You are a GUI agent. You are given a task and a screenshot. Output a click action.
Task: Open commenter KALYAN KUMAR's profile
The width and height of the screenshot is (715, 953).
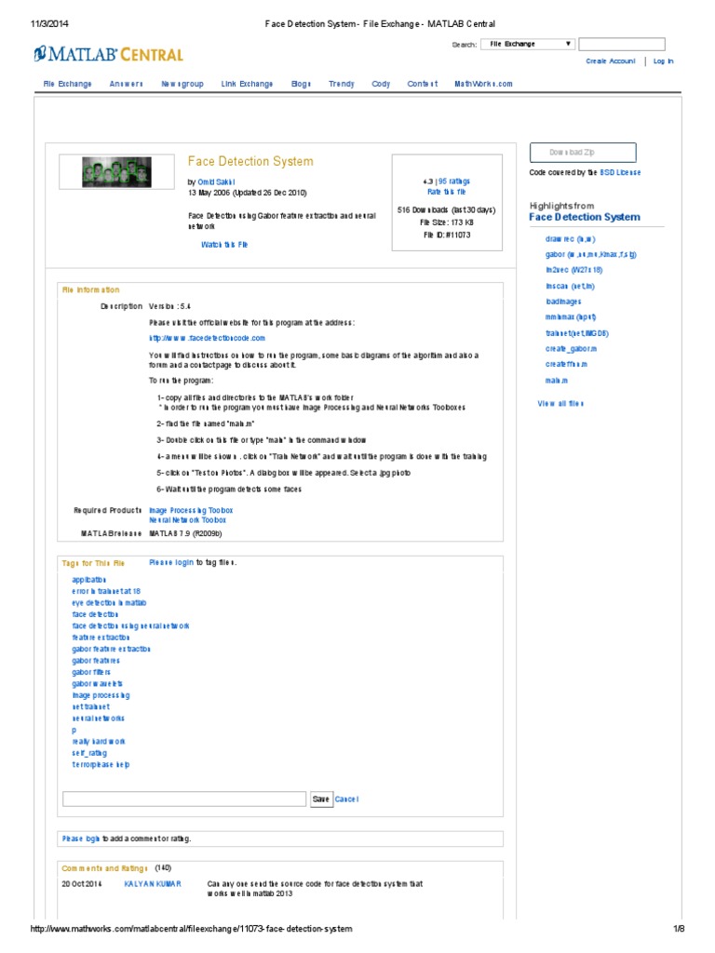pos(152,884)
